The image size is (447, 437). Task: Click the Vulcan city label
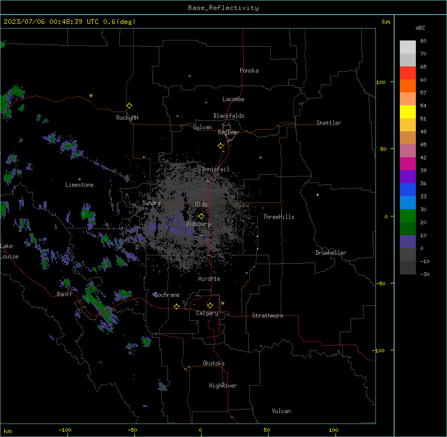click(282, 411)
